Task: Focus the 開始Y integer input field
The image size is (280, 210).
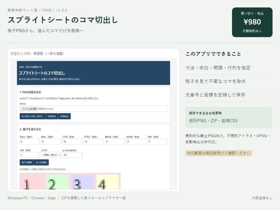Action: (51, 141)
